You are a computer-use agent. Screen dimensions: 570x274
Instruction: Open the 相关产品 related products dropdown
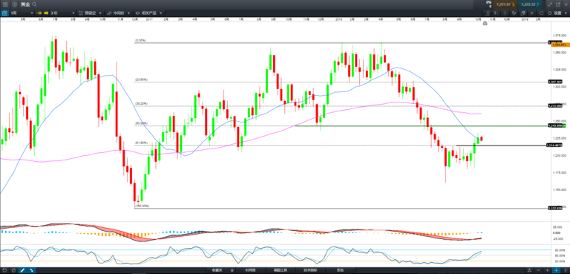tap(148, 13)
